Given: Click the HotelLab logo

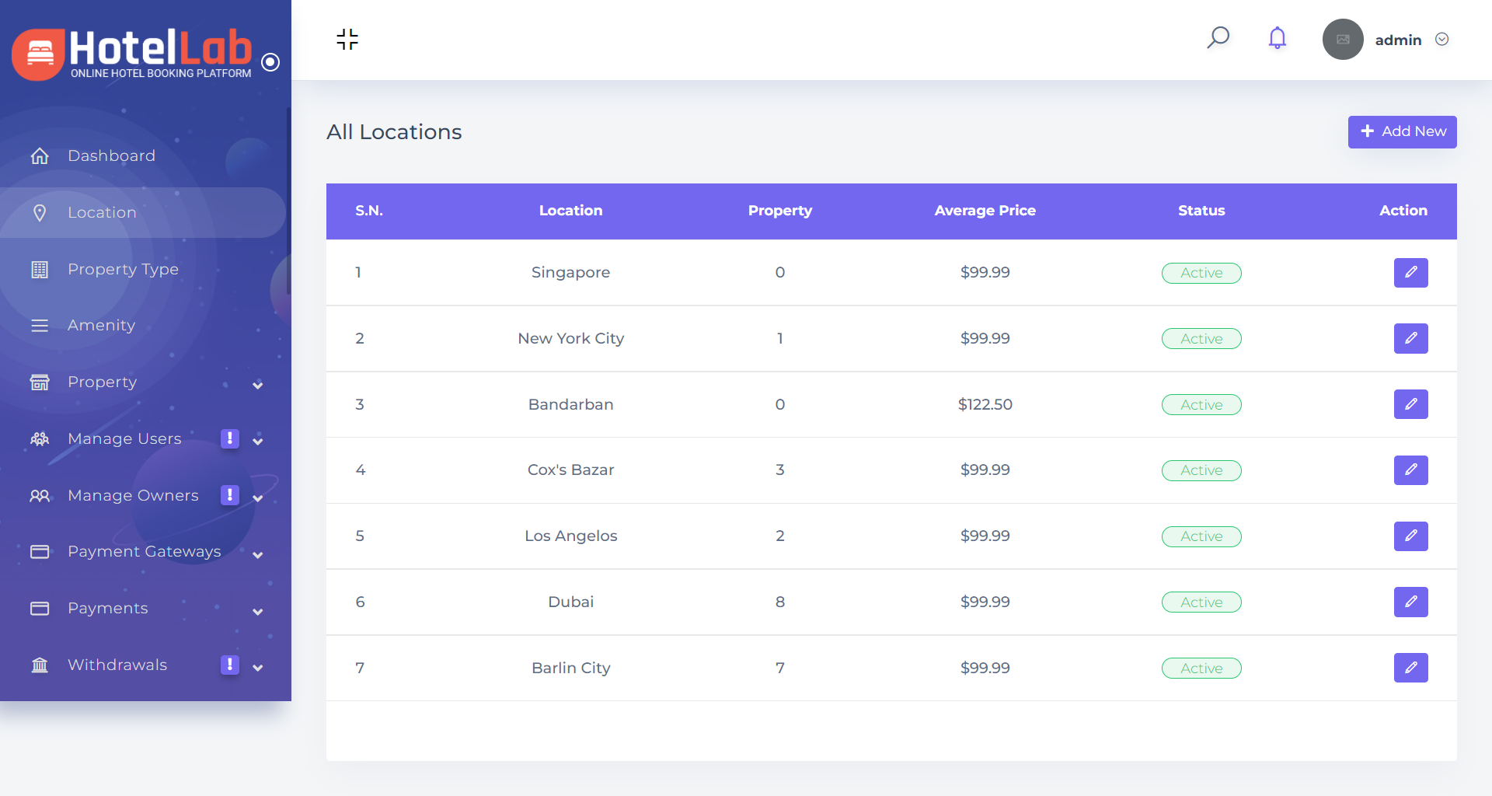Looking at the screenshot, I should point(132,54).
